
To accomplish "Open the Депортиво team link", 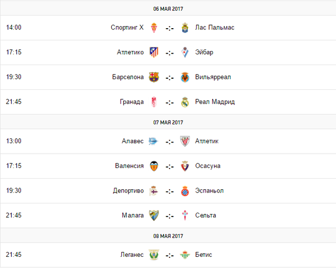I will pos(128,191).
